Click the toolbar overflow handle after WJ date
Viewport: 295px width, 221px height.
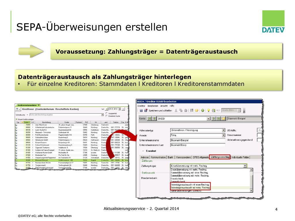point(244,111)
